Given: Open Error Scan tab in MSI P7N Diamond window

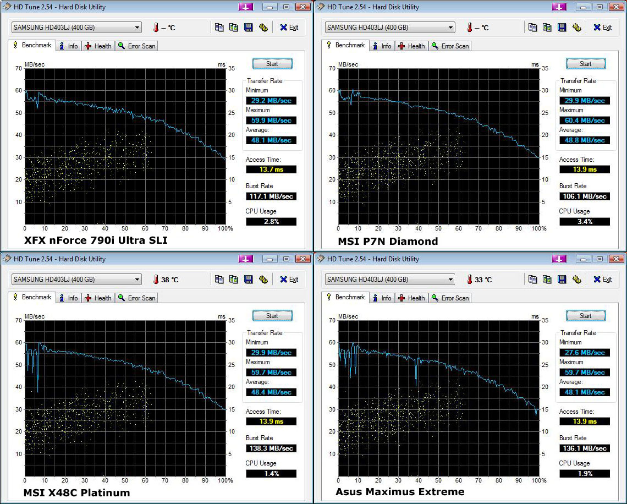Looking at the screenshot, I should (450, 46).
